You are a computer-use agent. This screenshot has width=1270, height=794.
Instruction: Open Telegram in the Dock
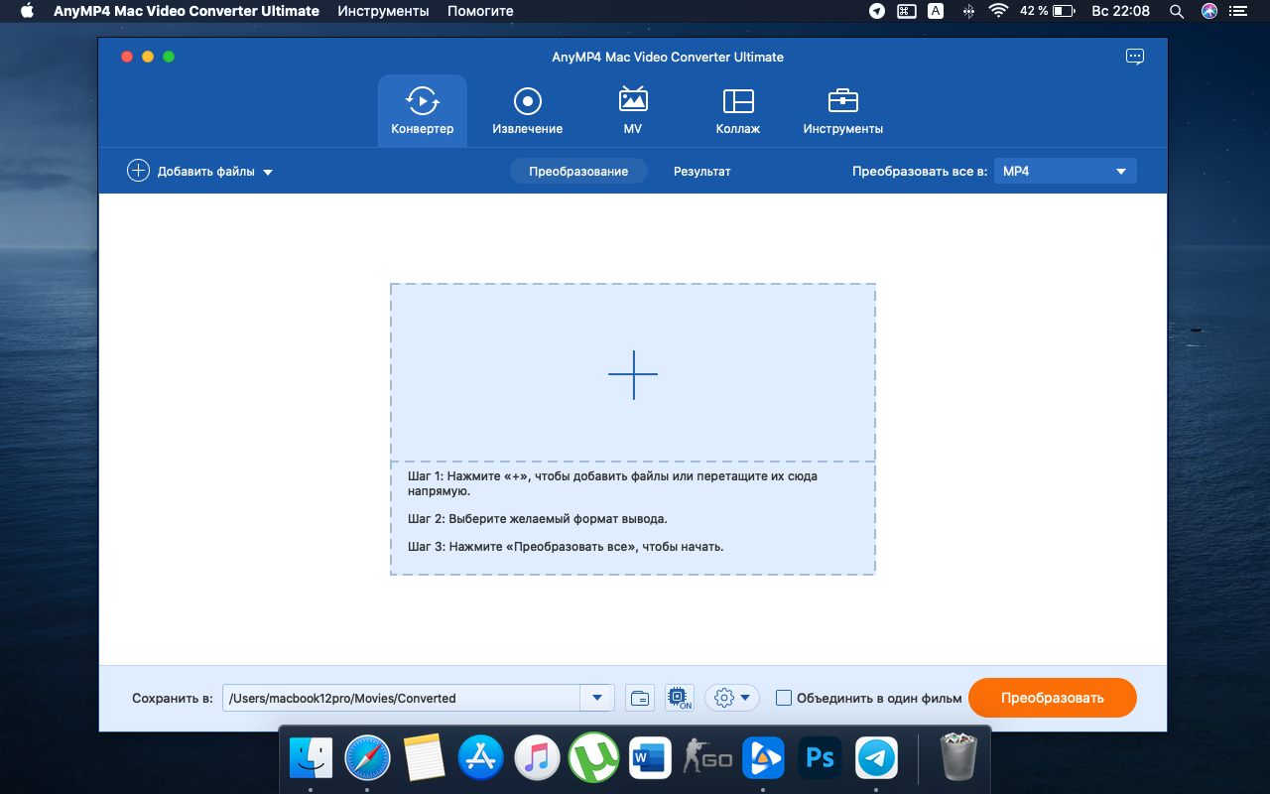(877, 759)
